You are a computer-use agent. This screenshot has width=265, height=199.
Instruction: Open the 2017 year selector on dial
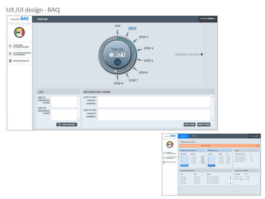(117, 55)
